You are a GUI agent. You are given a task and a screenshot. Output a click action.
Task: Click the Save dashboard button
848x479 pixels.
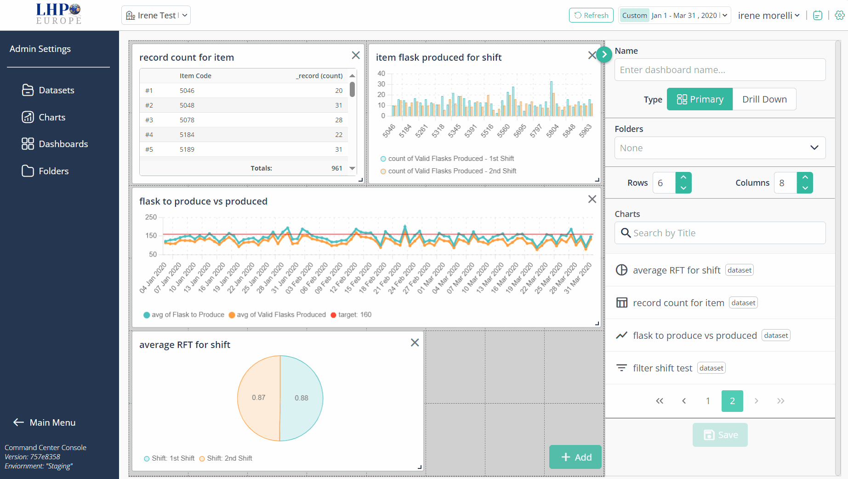[720, 435]
